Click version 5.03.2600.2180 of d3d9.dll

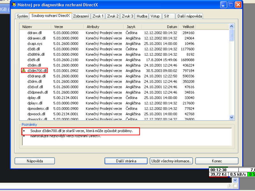(66, 60)
